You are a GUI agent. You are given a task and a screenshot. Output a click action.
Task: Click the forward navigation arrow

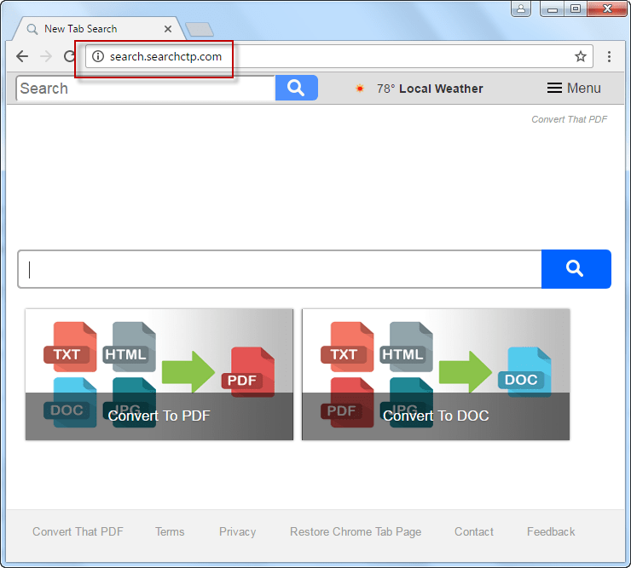point(46,56)
